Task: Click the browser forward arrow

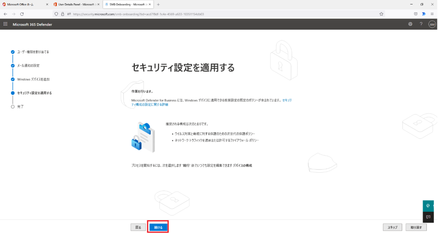Action: 14,14
